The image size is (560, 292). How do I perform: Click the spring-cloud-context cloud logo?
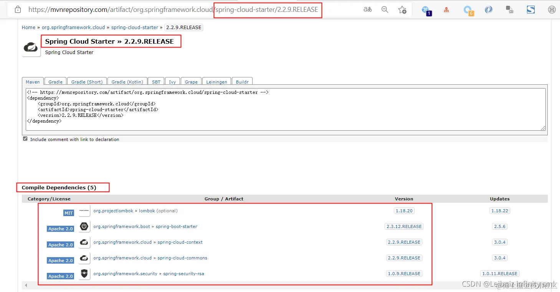[84, 242]
